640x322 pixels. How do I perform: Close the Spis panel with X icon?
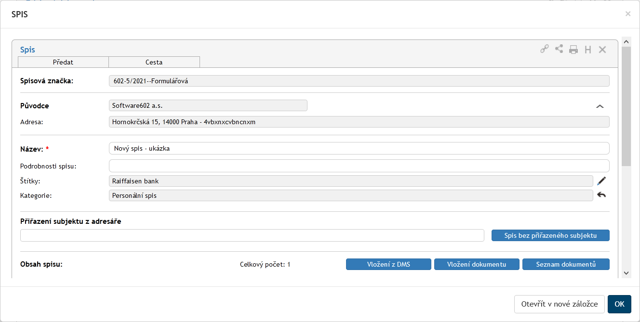(602, 50)
